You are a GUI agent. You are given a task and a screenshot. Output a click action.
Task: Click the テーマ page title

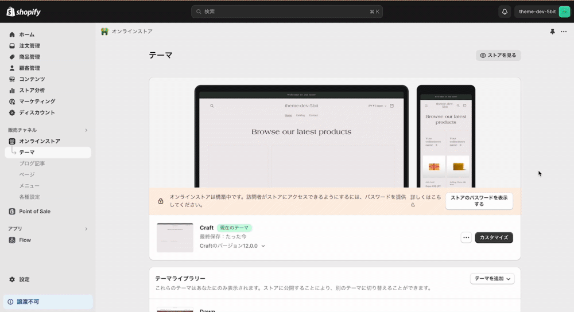(x=160, y=55)
